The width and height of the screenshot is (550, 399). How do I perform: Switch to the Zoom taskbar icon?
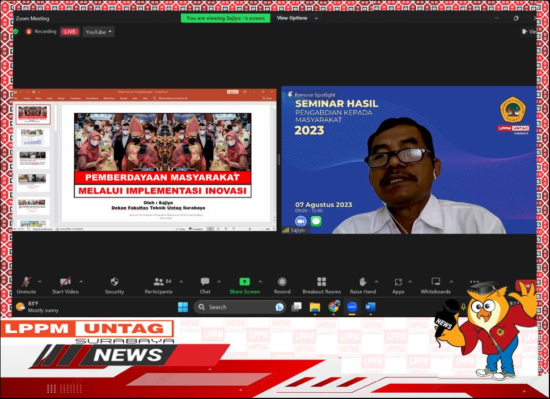(352, 307)
